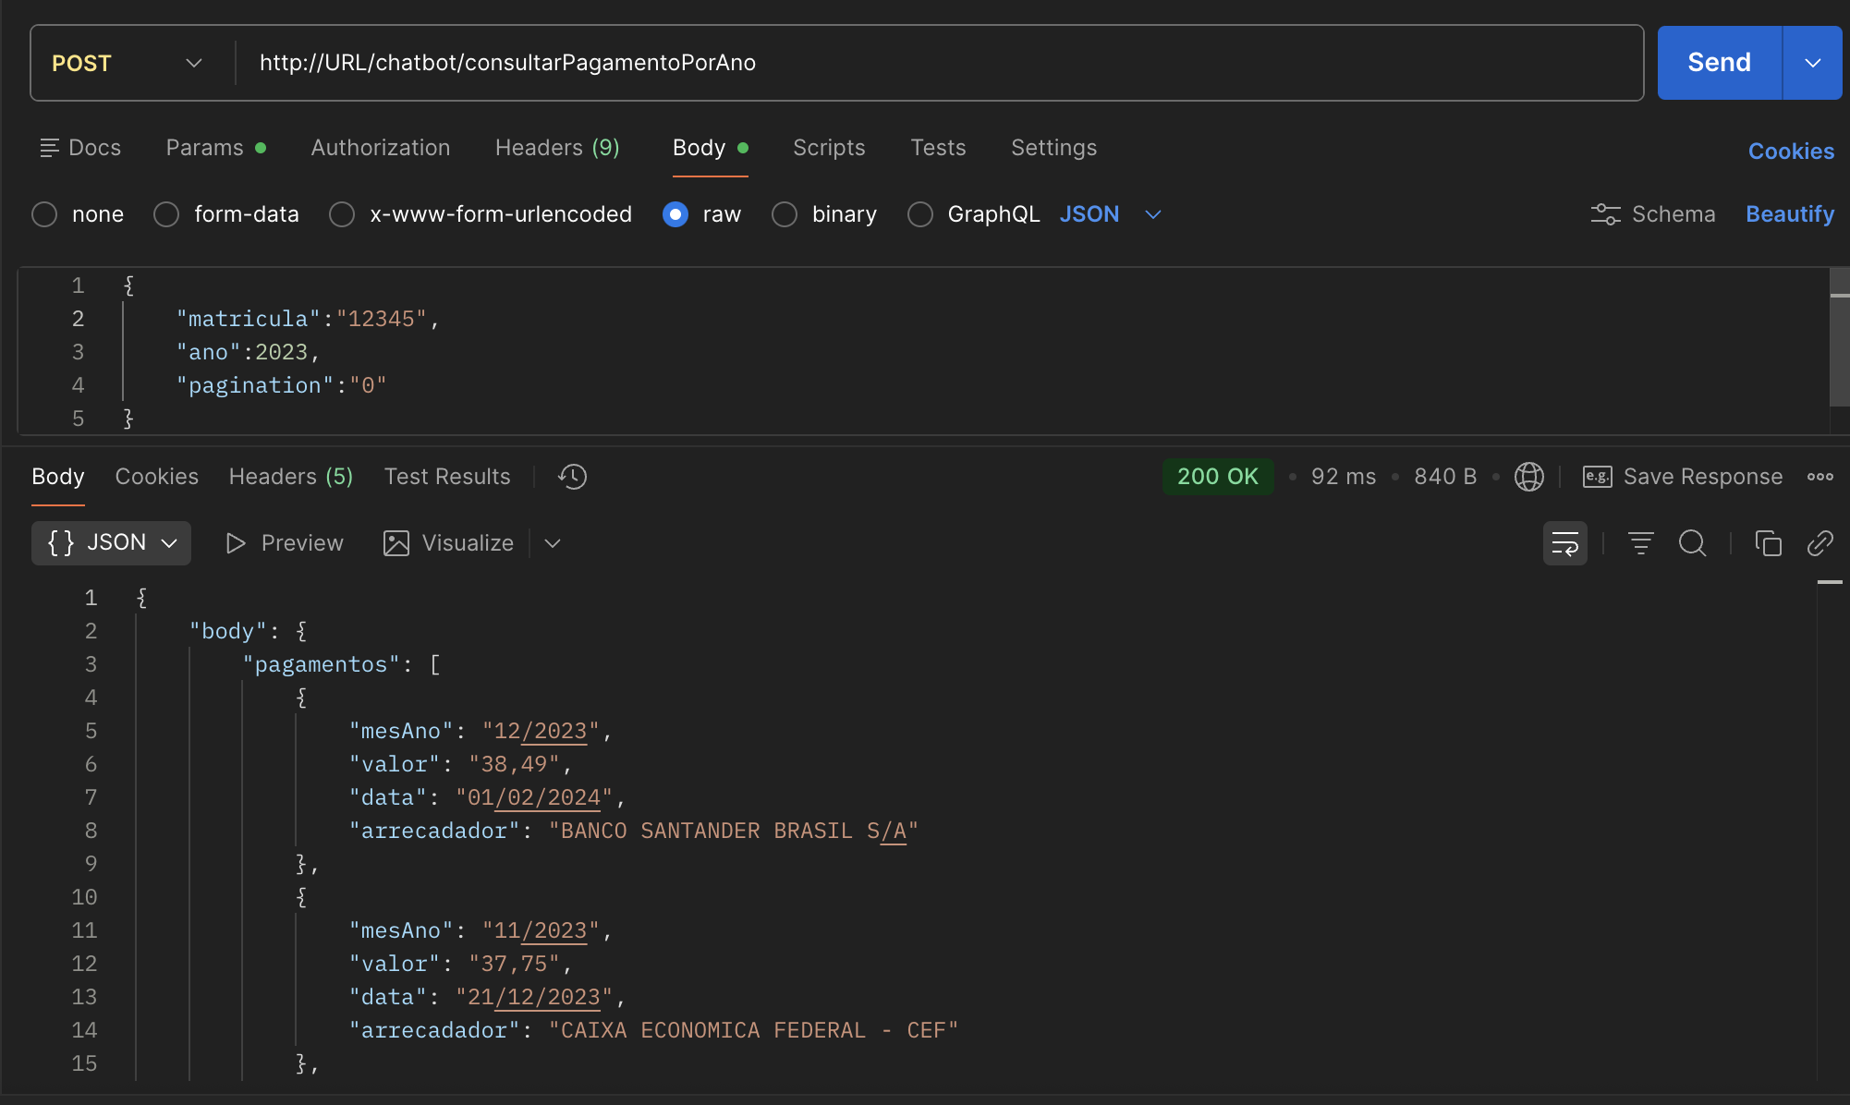Click the Send button
The image size is (1850, 1105).
pyautogui.click(x=1719, y=62)
